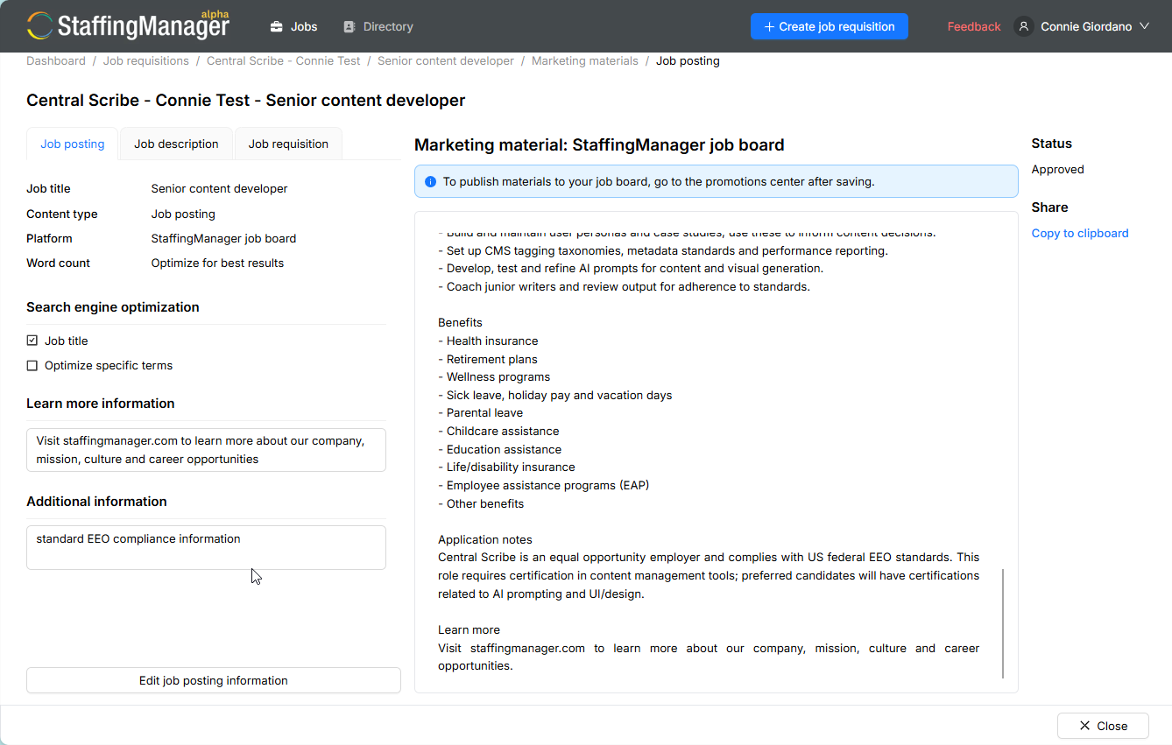Image resolution: width=1172 pixels, height=745 pixels.
Task: Go to Marketing materials breadcrumb
Action: 585,60
